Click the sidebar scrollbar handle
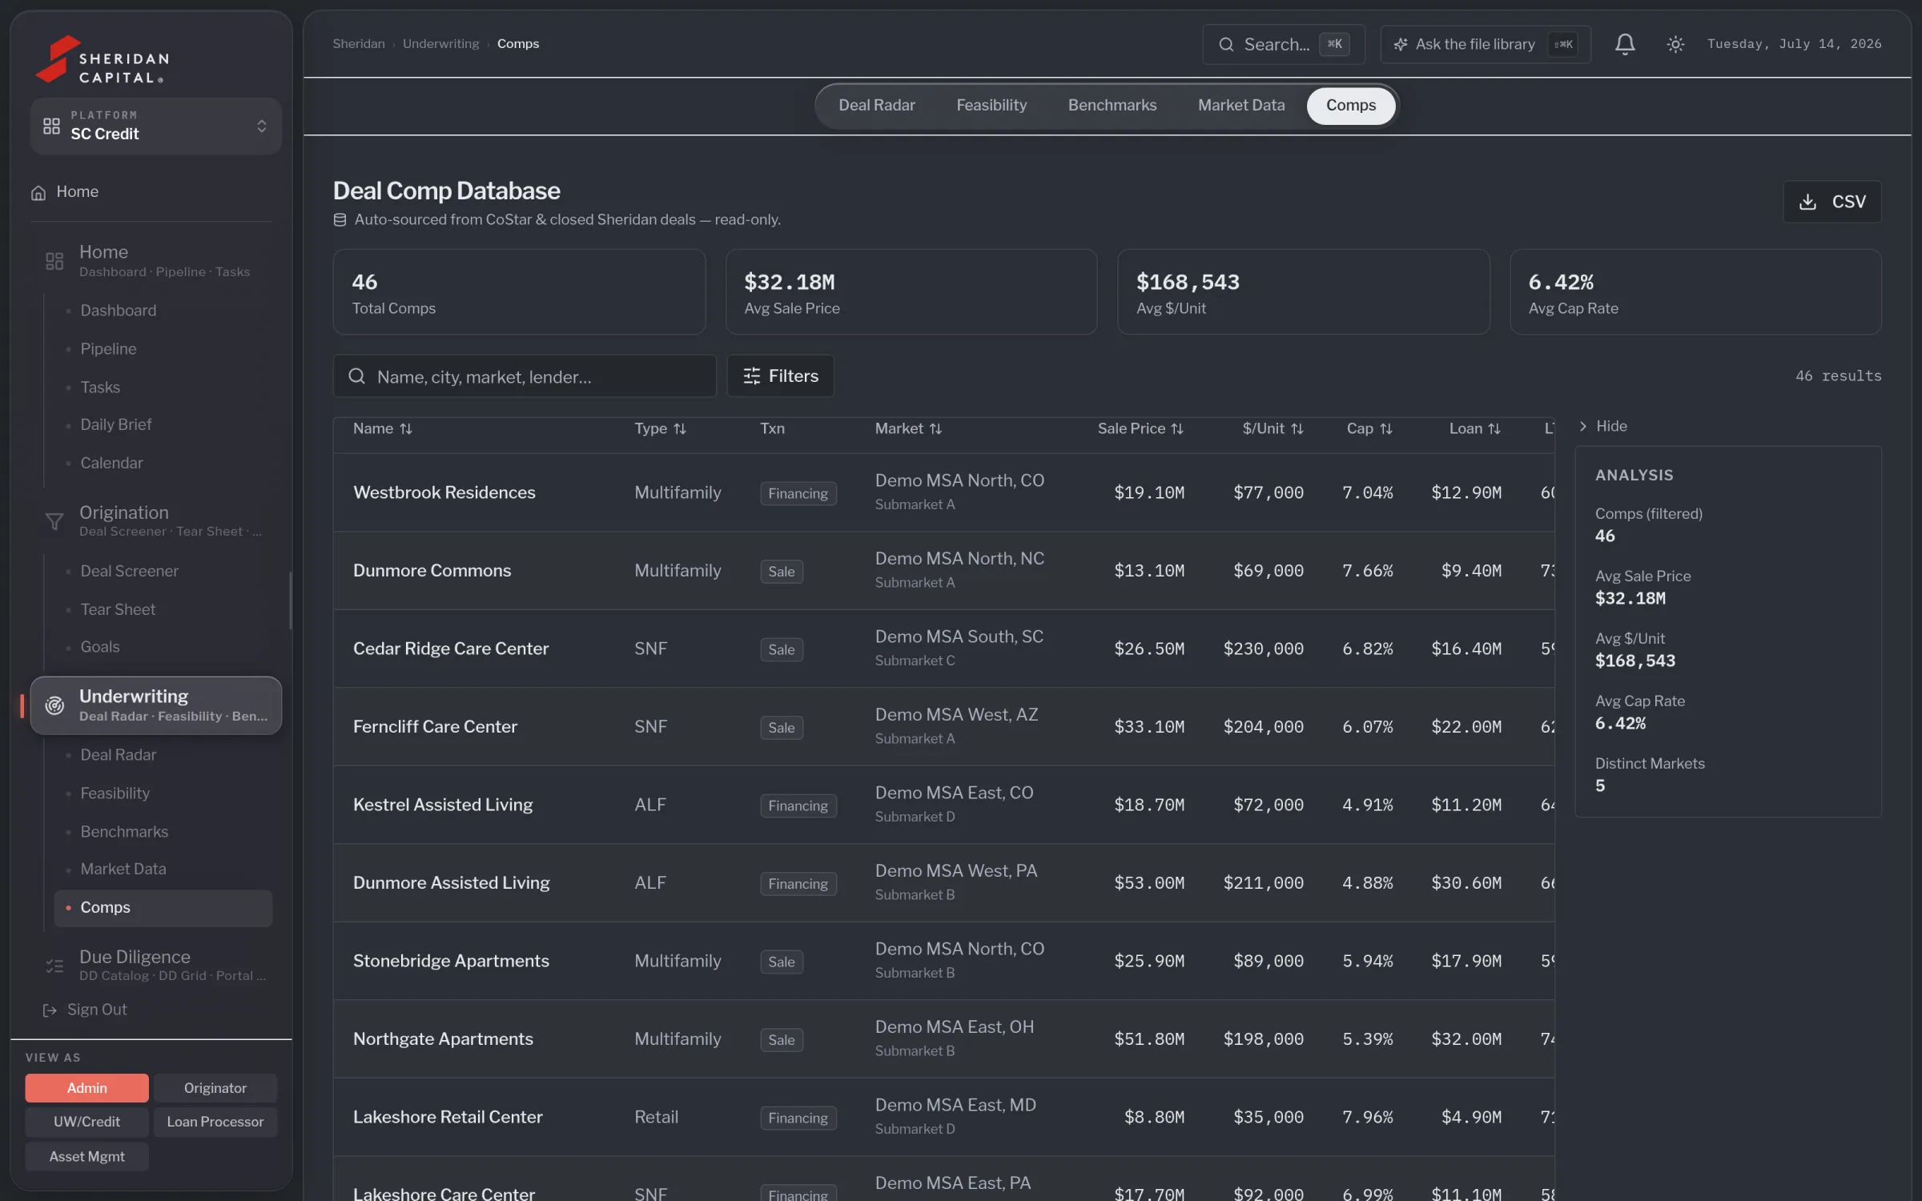The image size is (1922, 1201). (x=290, y=600)
